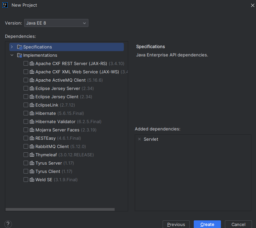Tick the EclipseLink checkbox
The height and width of the screenshot is (228, 256).
(x=26, y=105)
